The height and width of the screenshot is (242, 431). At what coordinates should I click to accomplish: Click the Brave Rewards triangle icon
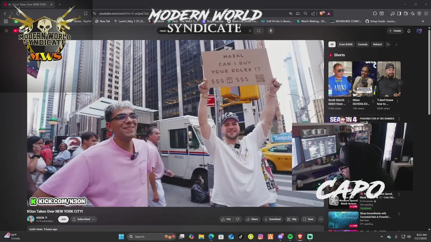coord(328,13)
